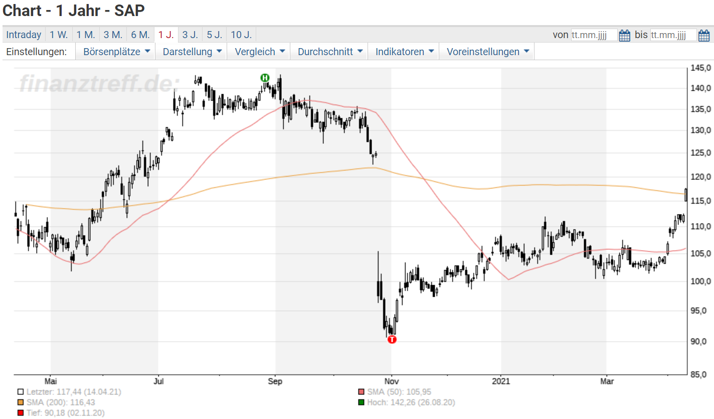Click the pink SMA (50) legend swatch
Image resolution: width=714 pixels, height=419 pixels.
[x=361, y=392]
